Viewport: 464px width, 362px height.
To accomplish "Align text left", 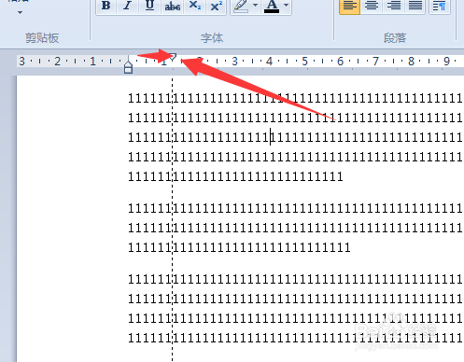I will click(x=349, y=6).
